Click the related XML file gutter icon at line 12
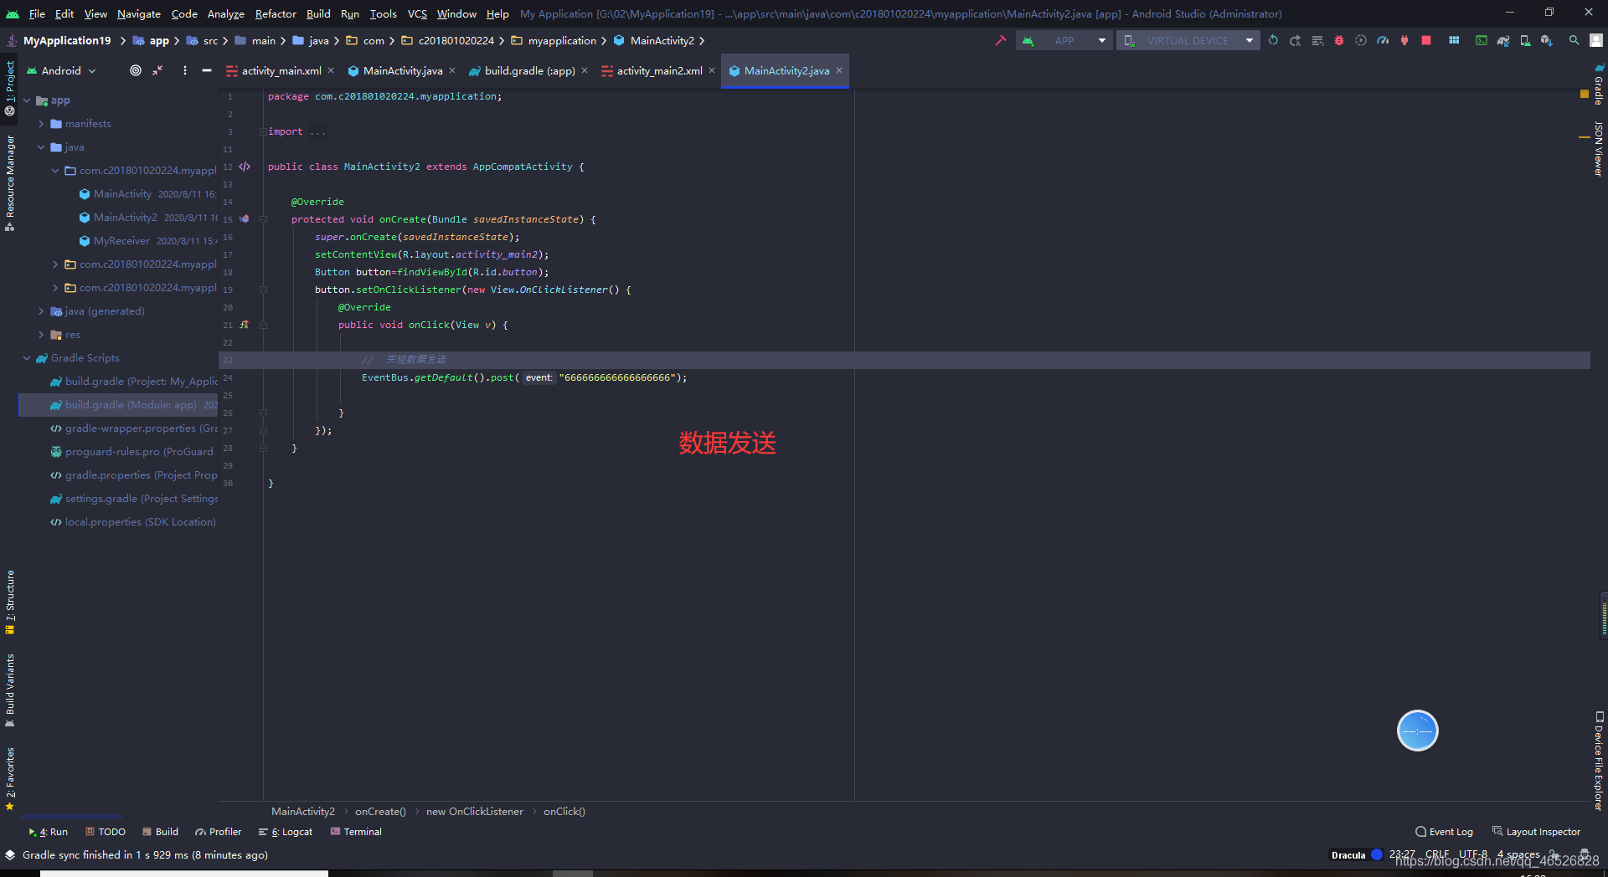Screen dimensions: 1608x877 pyautogui.click(x=245, y=167)
